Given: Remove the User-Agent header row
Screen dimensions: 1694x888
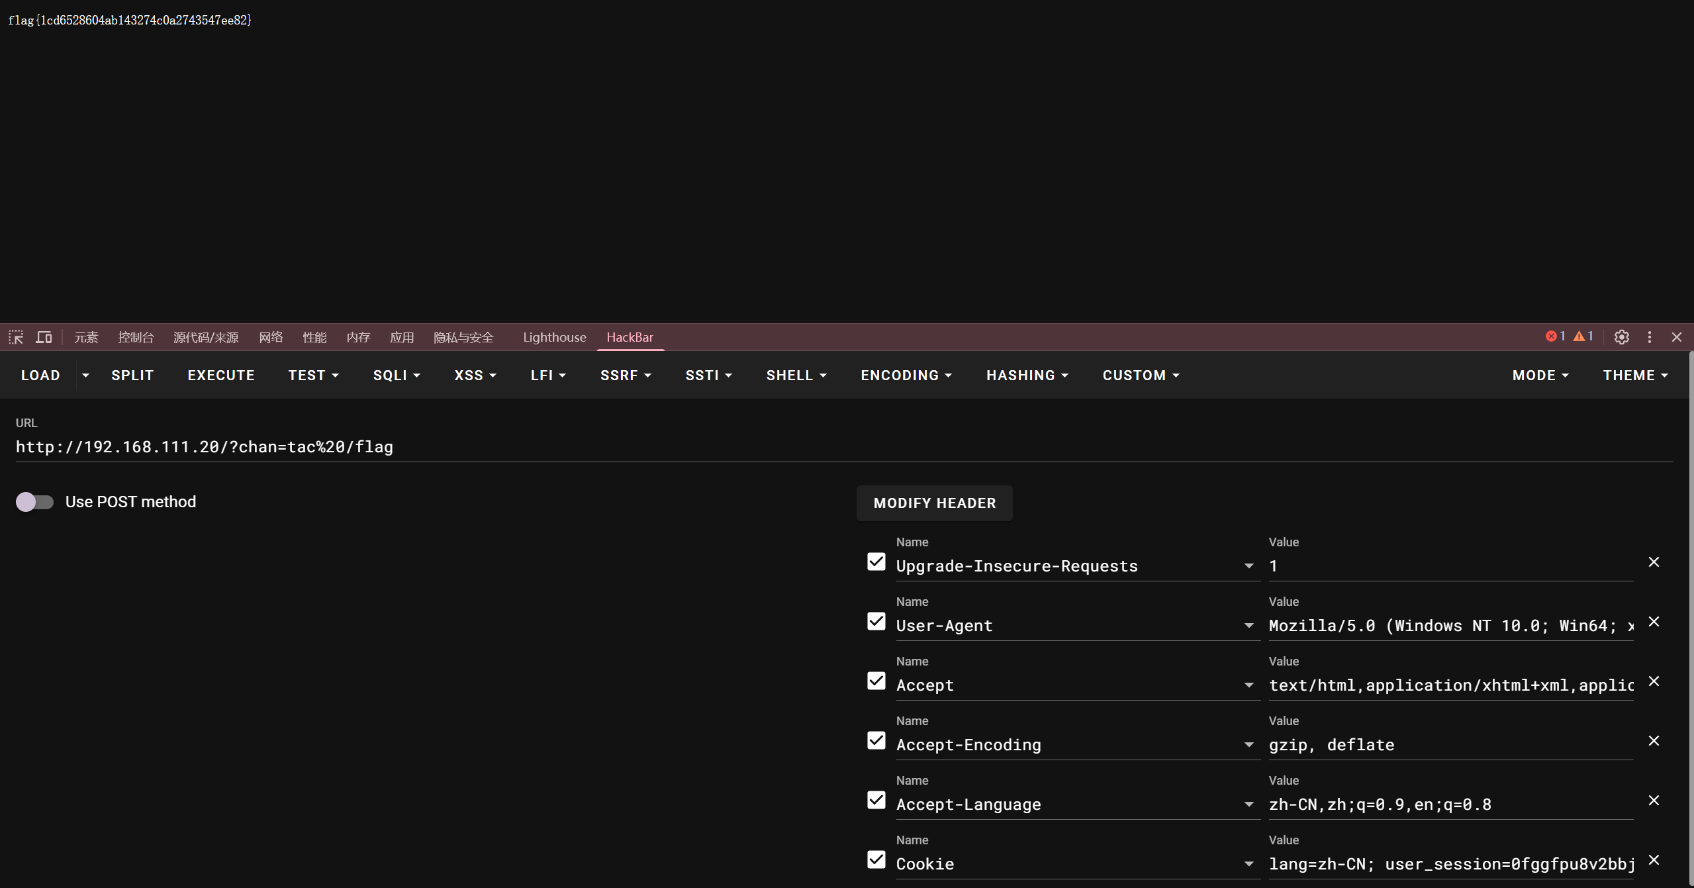Looking at the screenshot, I should pos(1654,622).
